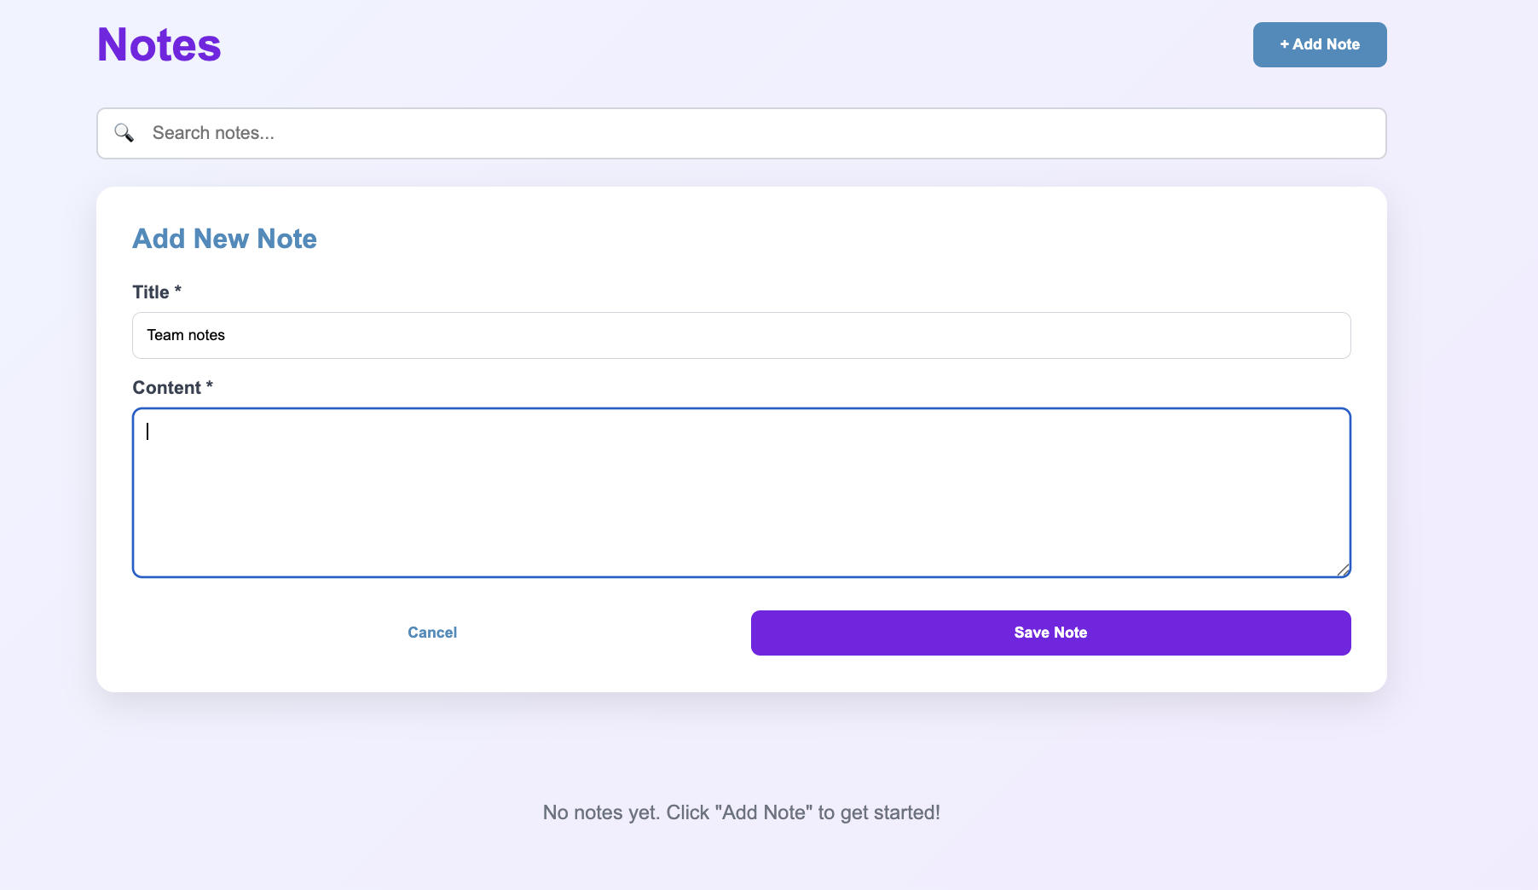Click the + icon on Add Note button
The image size is (1538, 890).
[x=1284, y=44]
